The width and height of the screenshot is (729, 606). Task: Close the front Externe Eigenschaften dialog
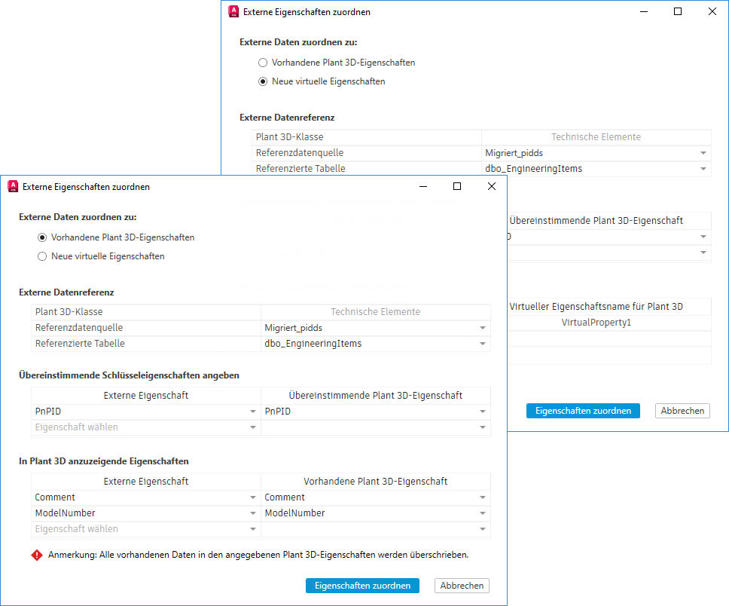click(492, 187)
